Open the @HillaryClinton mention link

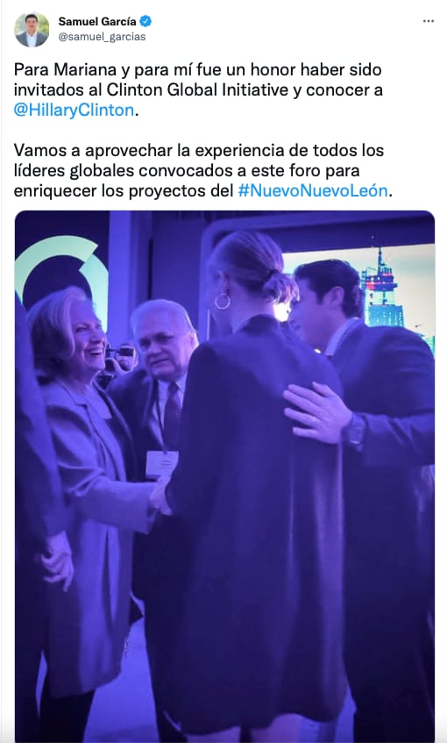pyautogui.click(x=74, y=110)
